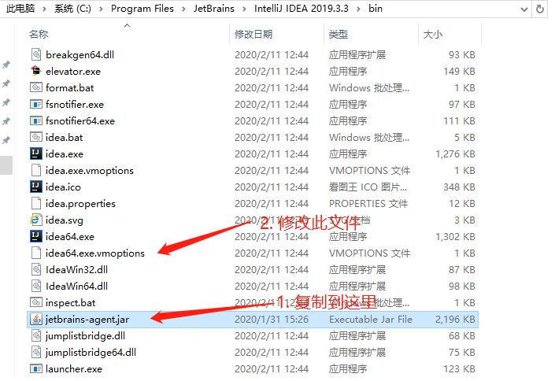The image size is (555, 381).
Task: Click the idea64.exe.vmoptions file icon
Action: click(x=36, y=253)
